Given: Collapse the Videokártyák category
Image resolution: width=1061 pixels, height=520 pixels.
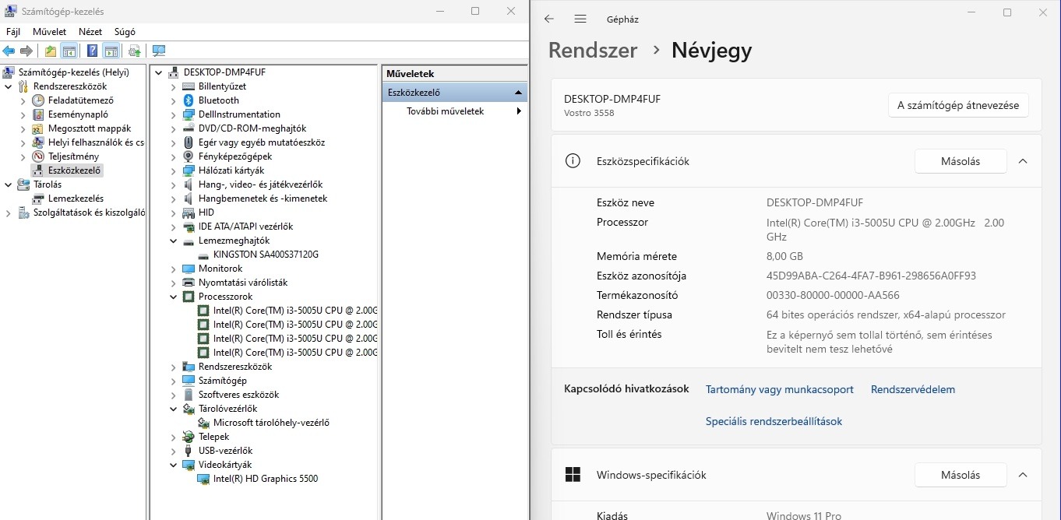Looking at the screenshot, I should 174,465.
